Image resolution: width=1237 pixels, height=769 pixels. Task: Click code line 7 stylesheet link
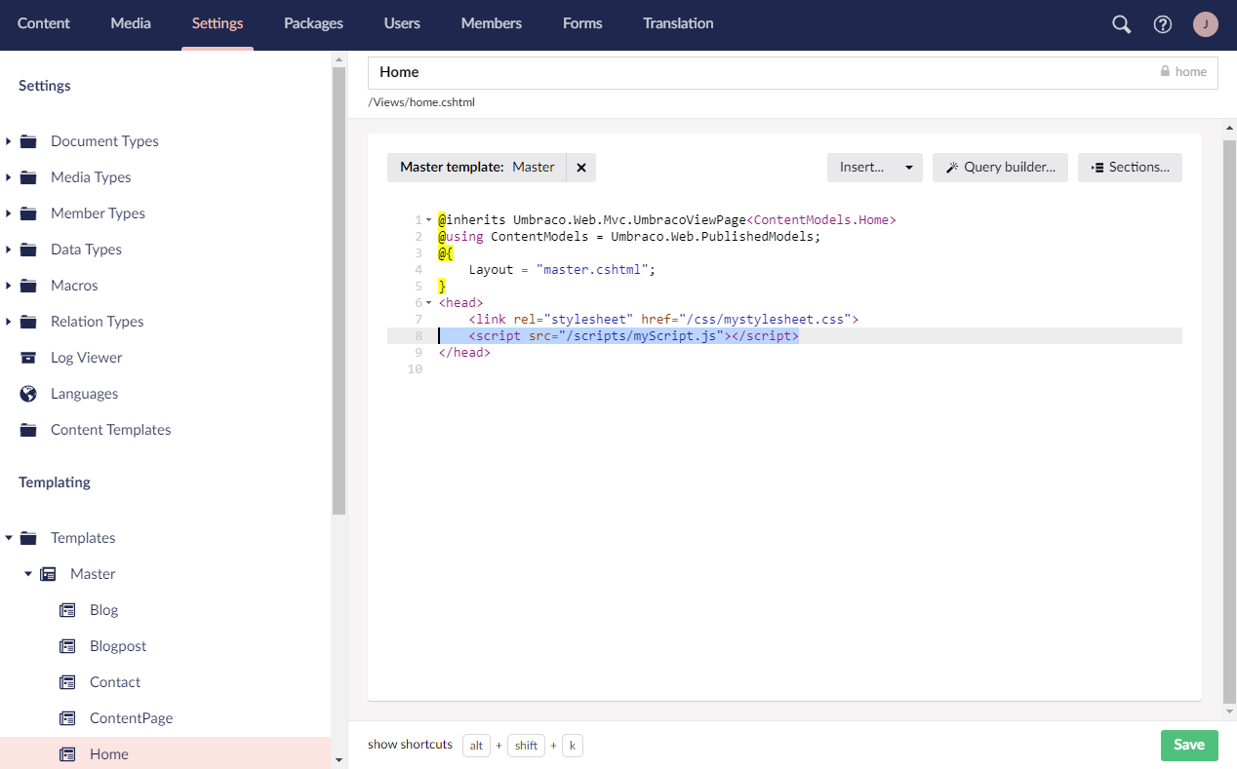pos(663,320)
